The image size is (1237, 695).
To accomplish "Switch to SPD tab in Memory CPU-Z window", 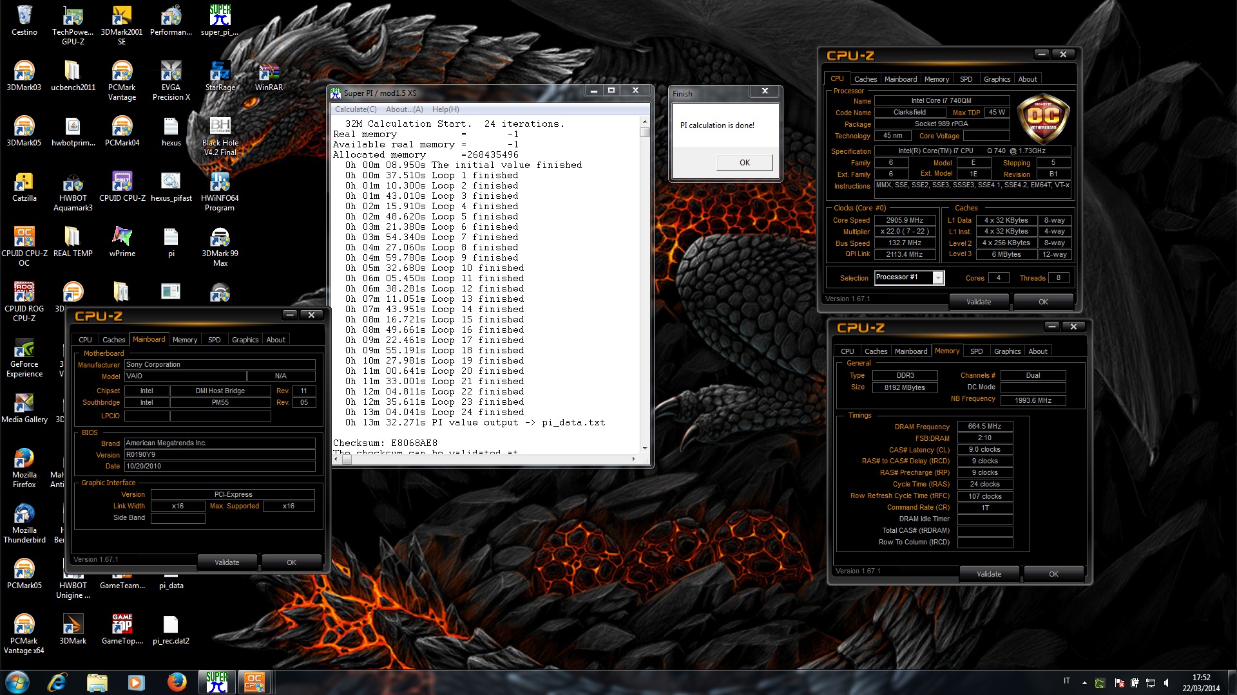I will [x=976, y=351].
